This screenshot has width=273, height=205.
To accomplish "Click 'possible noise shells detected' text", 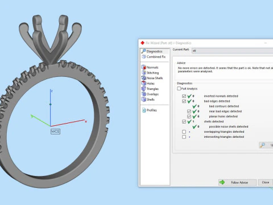I will pyautogui.click(x=229, y=126).
